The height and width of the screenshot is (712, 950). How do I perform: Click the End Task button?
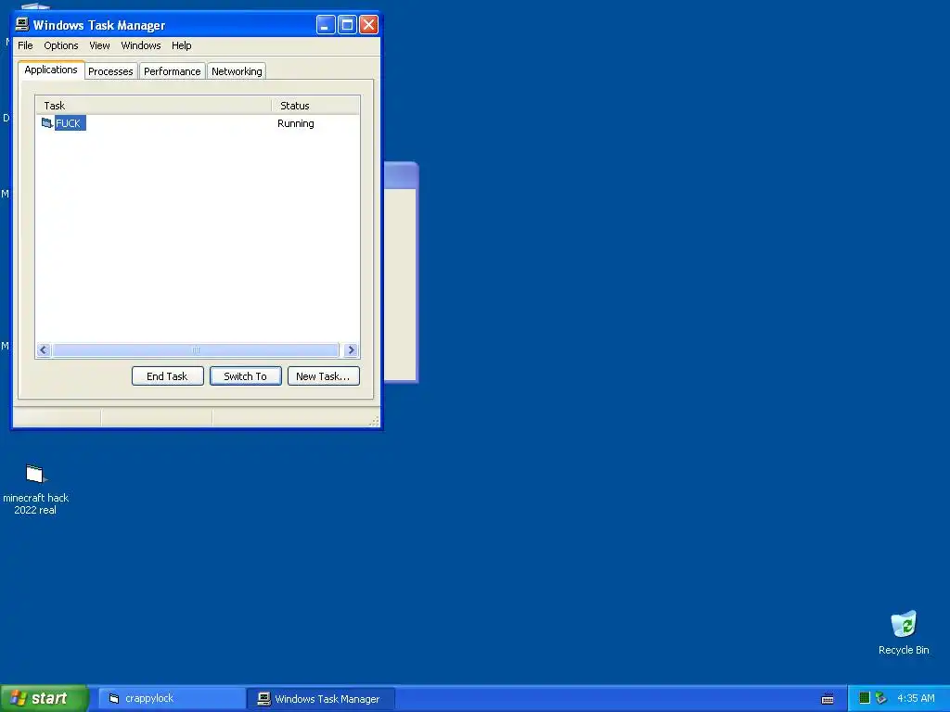tap(167, 376)
